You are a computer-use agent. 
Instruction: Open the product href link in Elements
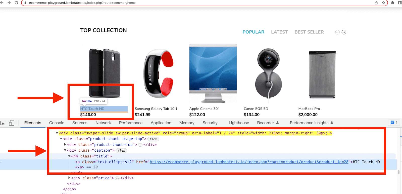click(249, 162)
